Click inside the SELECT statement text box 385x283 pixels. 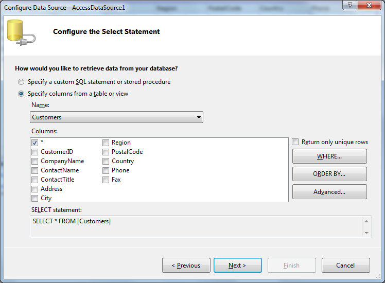click(196, 226)
